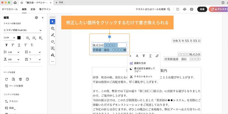The image size is (228, 114).
Task: Insert page with the page-export icon
Action: 27,79
